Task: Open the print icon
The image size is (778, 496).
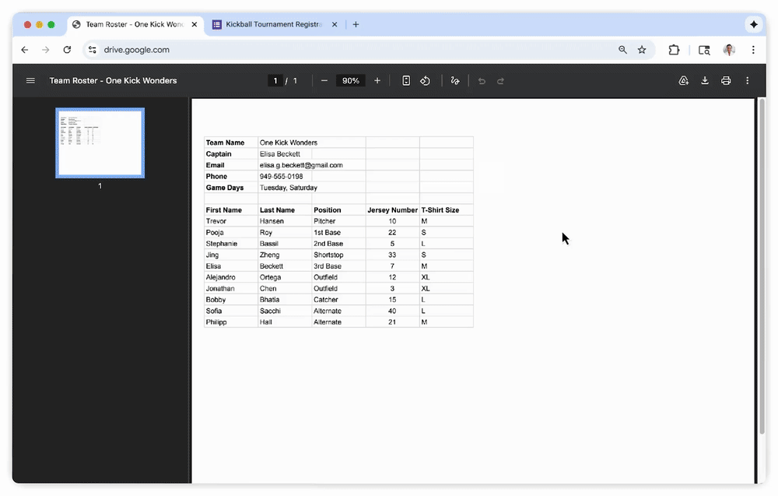Action: tap(726, 80)
